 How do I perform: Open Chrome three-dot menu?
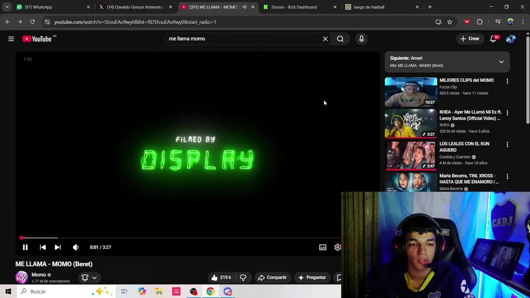click(x=523, y=22)
